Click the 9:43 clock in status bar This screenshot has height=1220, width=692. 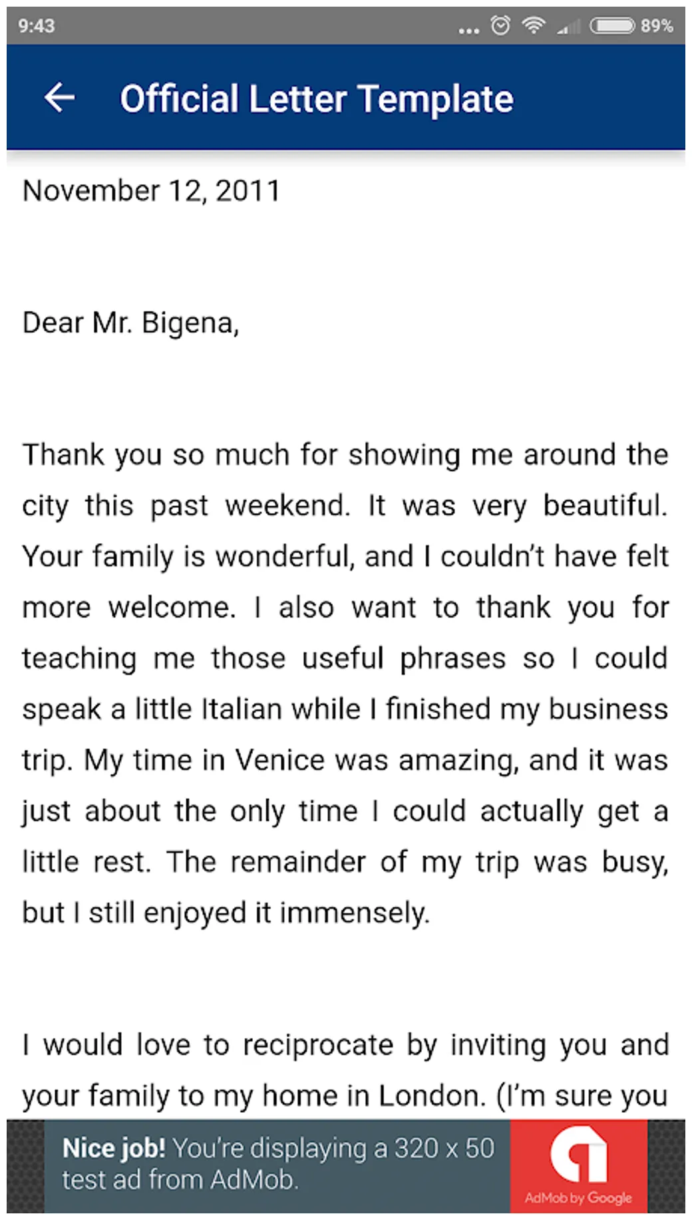[x=37, y=26]
